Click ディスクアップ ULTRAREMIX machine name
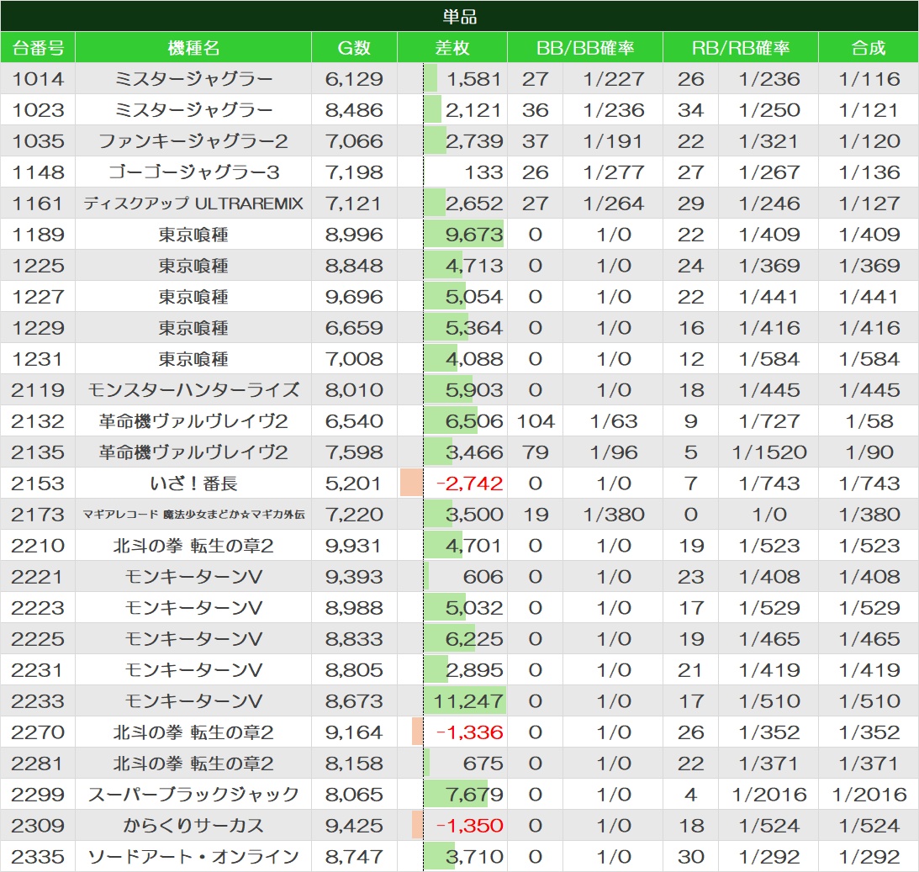Screen dimensions: 919x872 [x=193, y=203]
